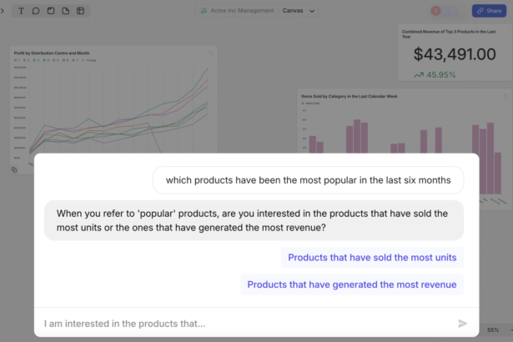The image size is (513, 342).
Task: Click the chat bubble comment tool
Action: 36,11
